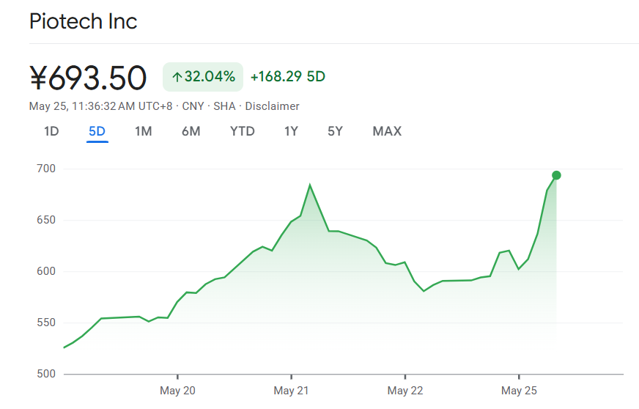Show the 1Y price chart
The width and height of the screenshot is (639, 409).
291,131
